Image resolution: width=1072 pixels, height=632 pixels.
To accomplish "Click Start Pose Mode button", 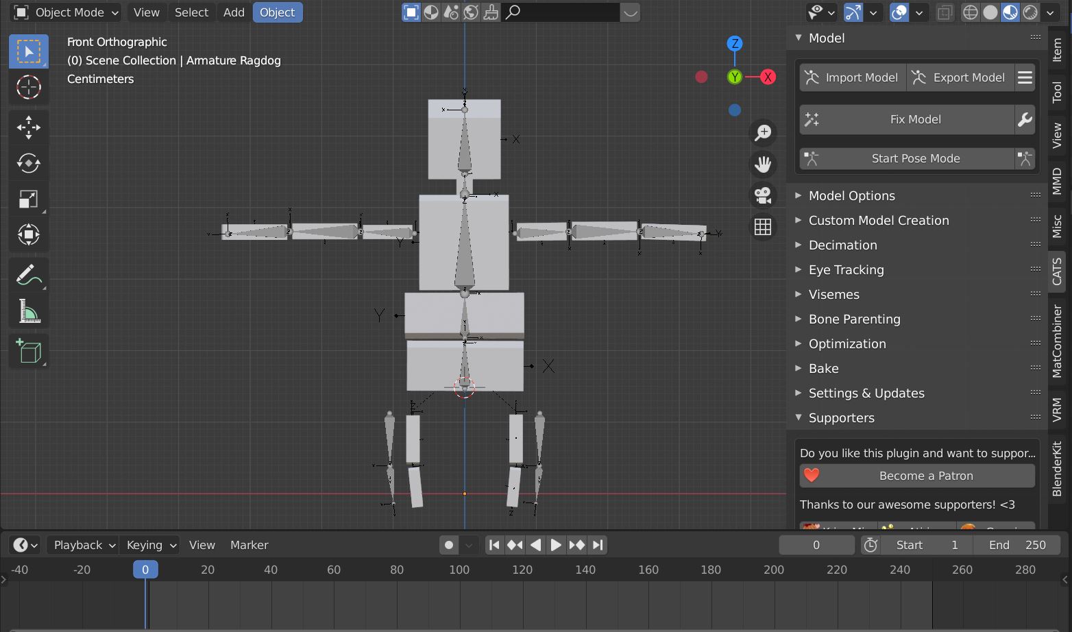I will (x=907, y=158).
